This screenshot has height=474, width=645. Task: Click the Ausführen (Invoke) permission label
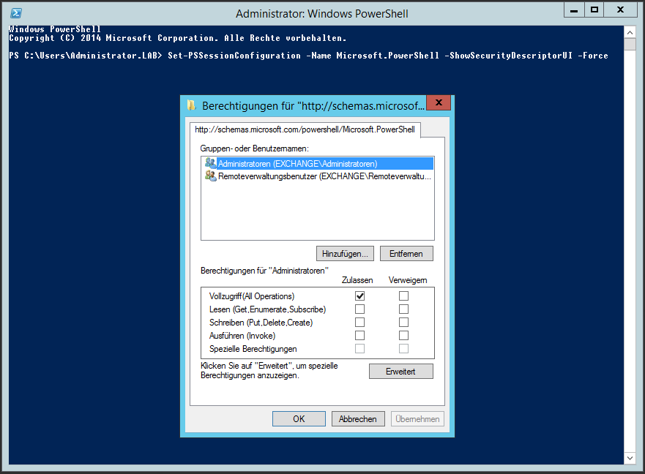pyautogui.click(x=242, y=336)
